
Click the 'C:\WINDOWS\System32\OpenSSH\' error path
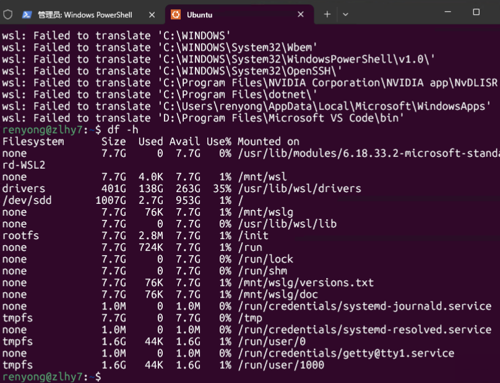250,71
